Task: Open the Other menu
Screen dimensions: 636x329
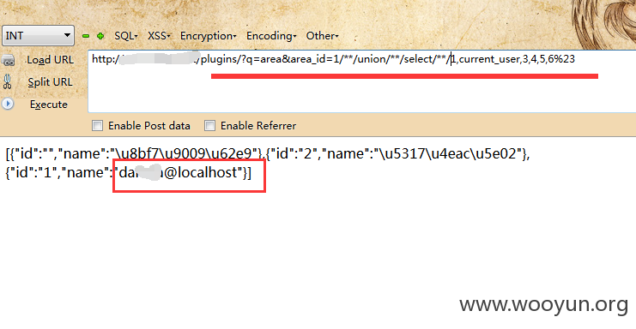Action: (322, 36)
